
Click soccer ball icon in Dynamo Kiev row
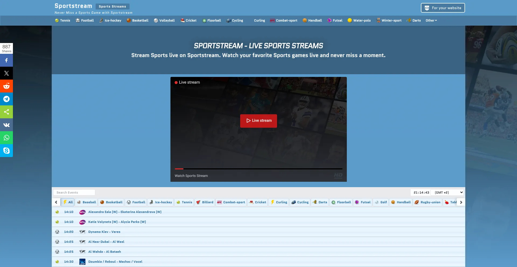click(57, 232)
